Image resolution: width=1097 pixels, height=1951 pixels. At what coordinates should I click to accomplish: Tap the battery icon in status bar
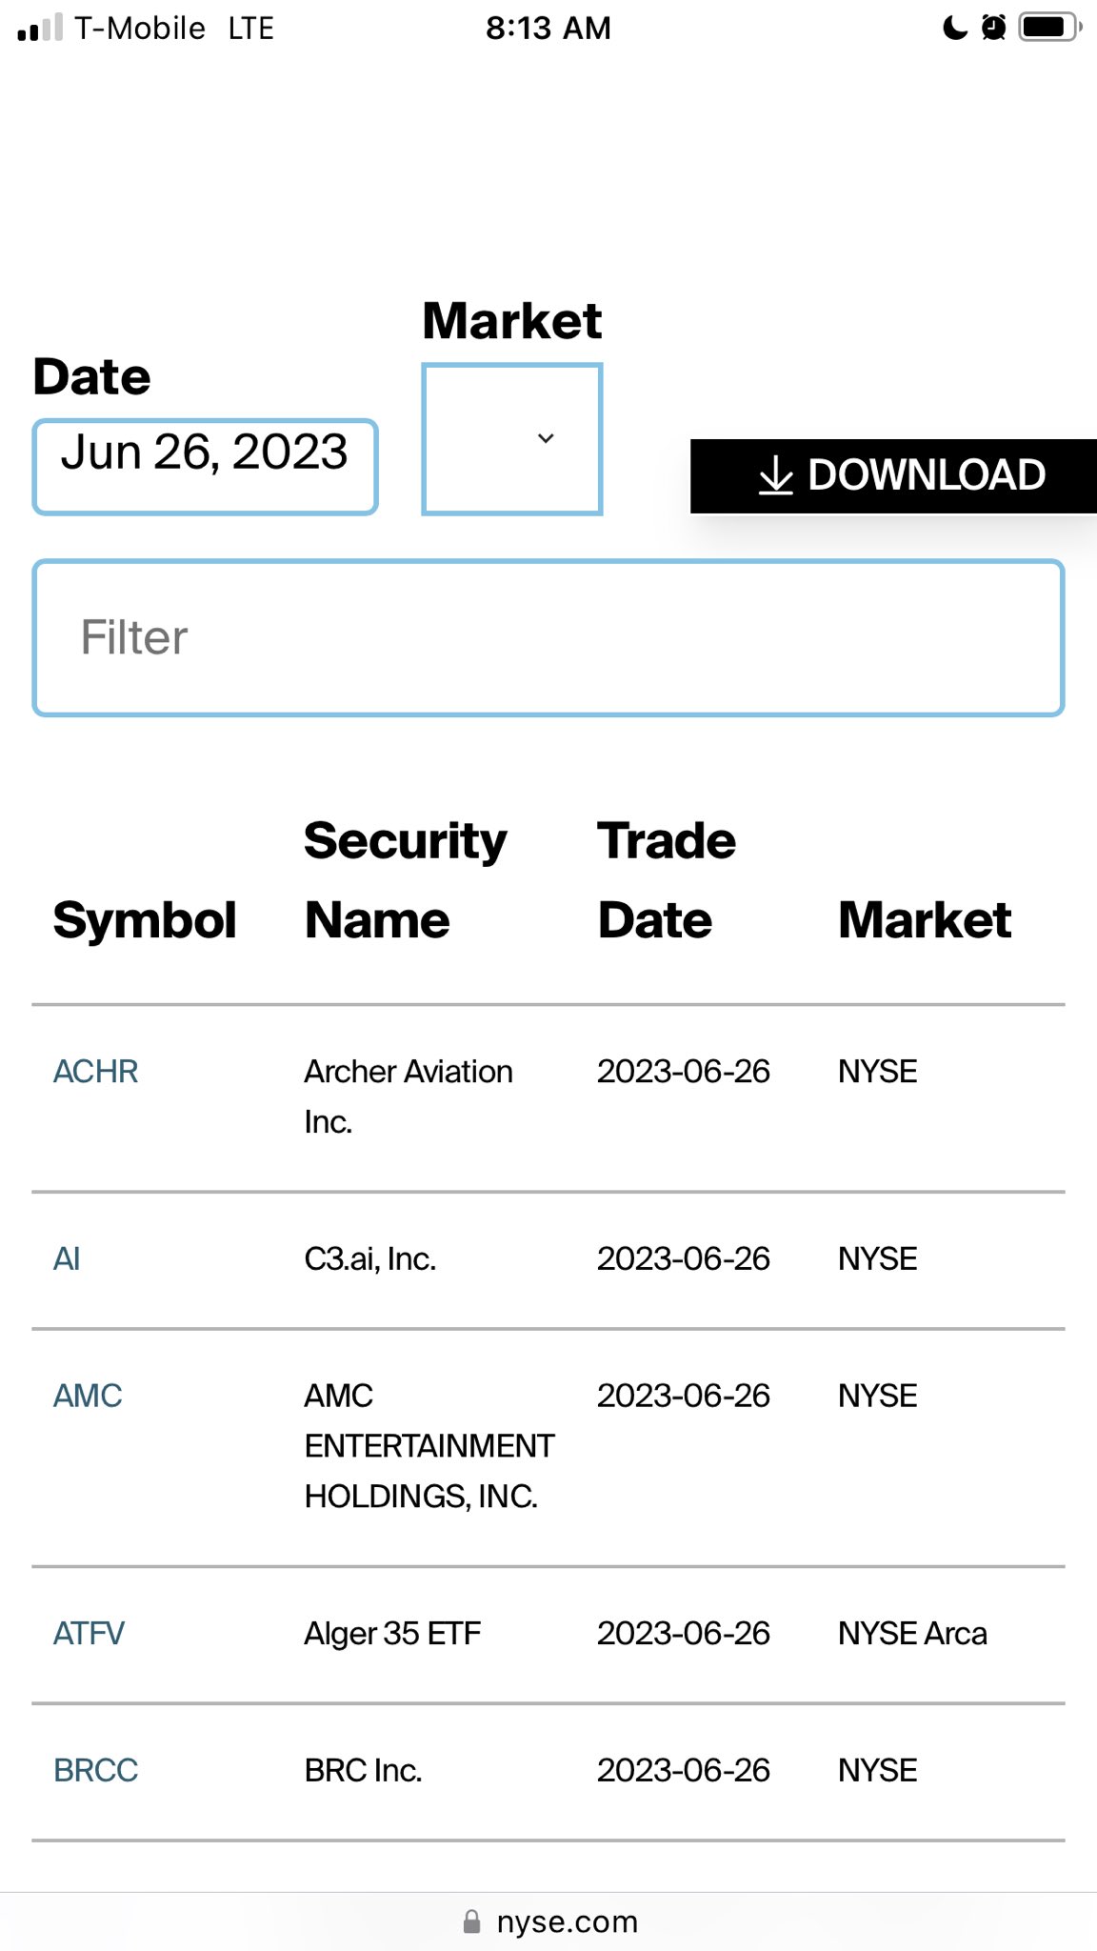click(x=1048, y=27)
